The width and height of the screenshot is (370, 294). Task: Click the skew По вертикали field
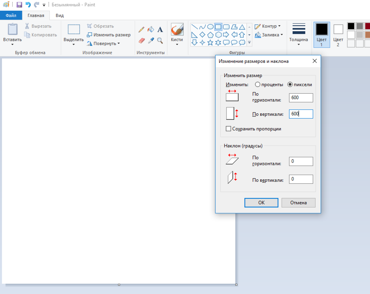click(301, 179)
